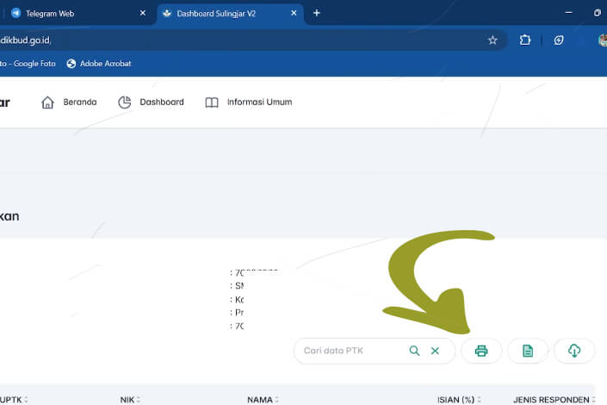Sort table by NAMA column
The width and height of the screenshot is (607, 405).
[x=263, y=400]
